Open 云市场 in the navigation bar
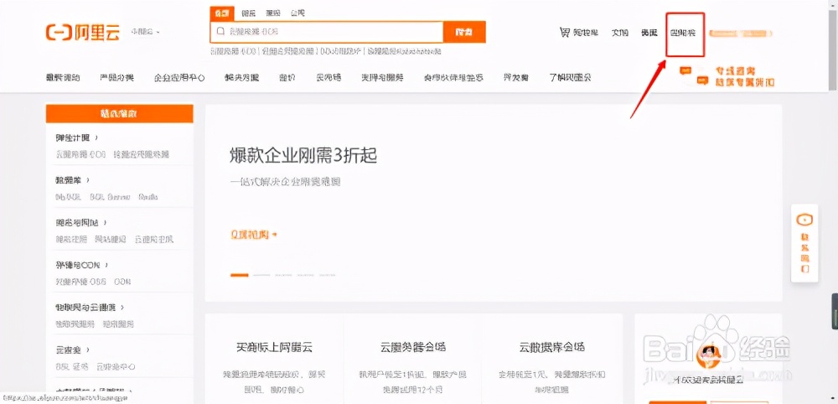This screenshot has height=404, width=838. point(328,77)
